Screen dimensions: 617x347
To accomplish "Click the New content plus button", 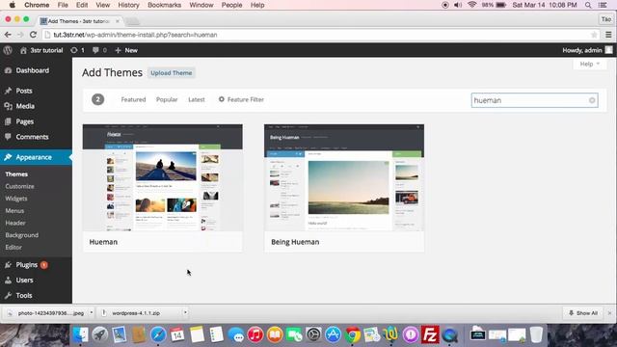I will tap(126, 50).
